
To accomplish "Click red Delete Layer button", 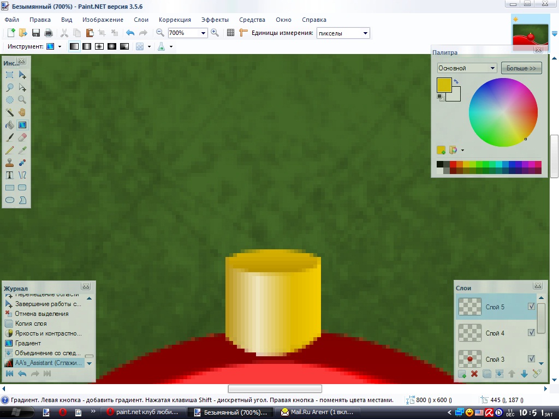I will click(x=474, y=374).
